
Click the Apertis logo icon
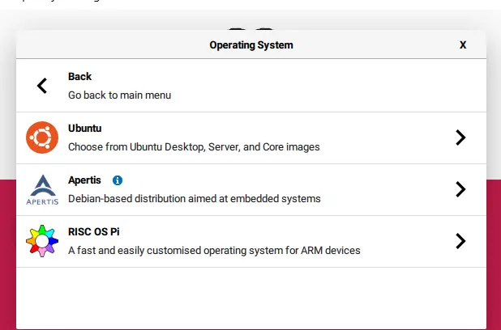tap(42, 189)
